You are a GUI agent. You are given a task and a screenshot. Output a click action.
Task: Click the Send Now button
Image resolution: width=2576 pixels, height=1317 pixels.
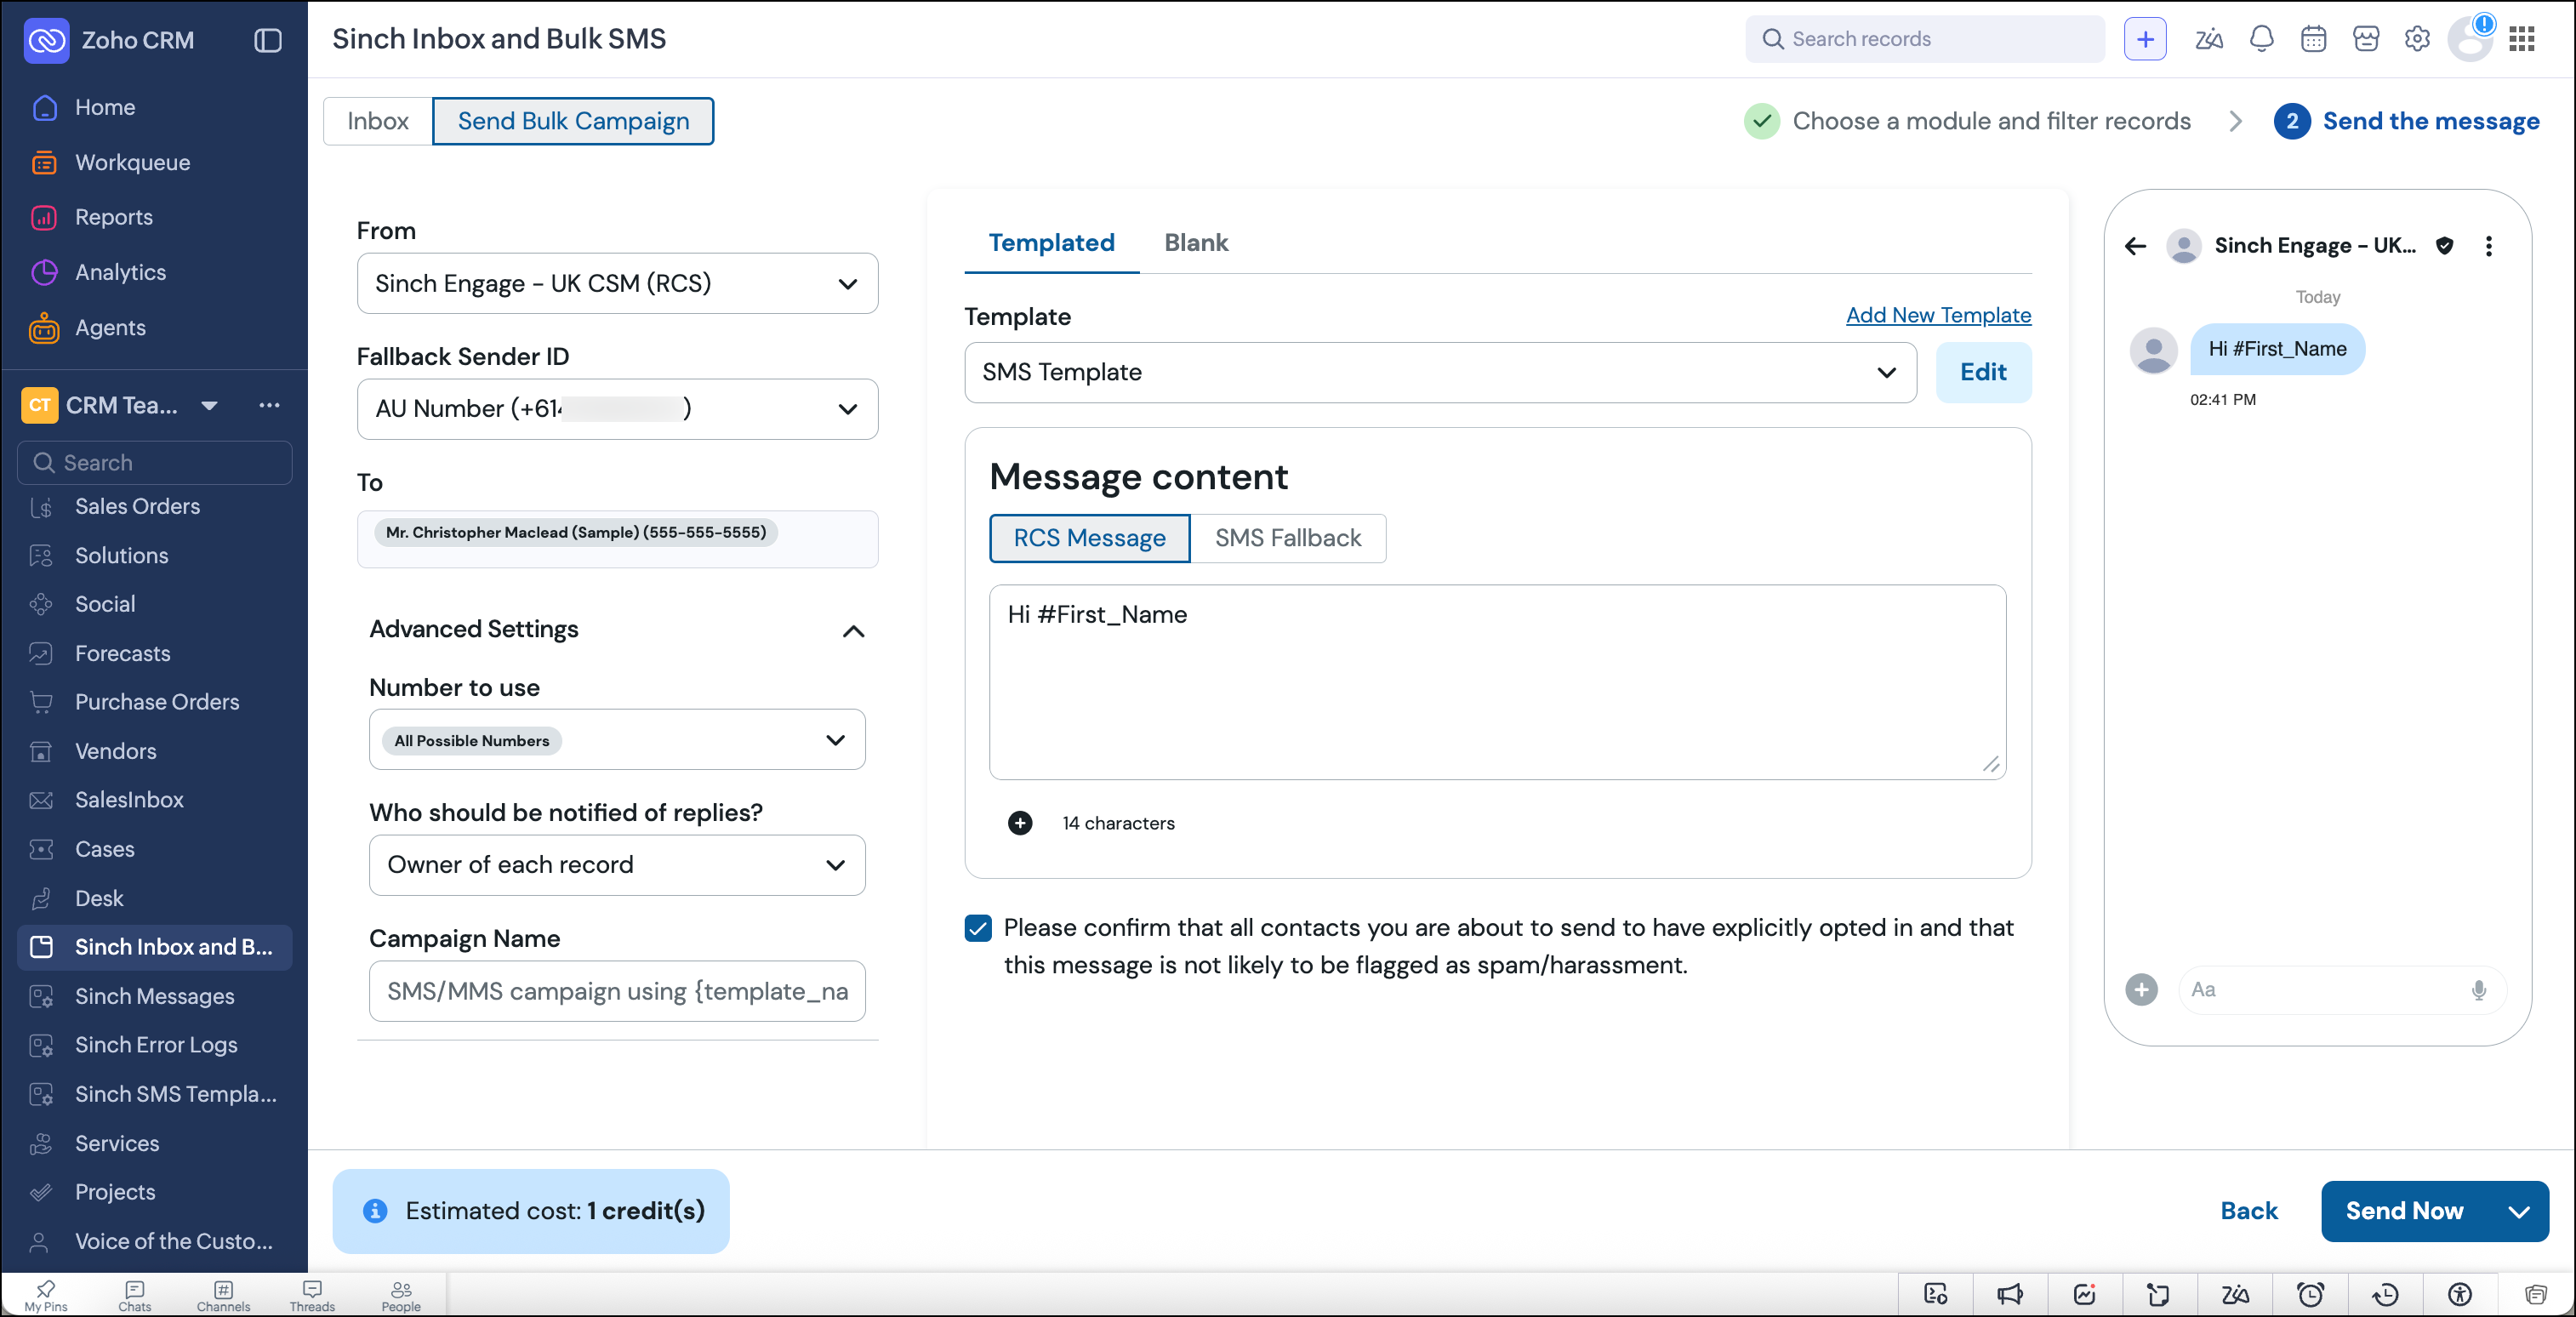pyautogui.click(x=2404, y=1212)
